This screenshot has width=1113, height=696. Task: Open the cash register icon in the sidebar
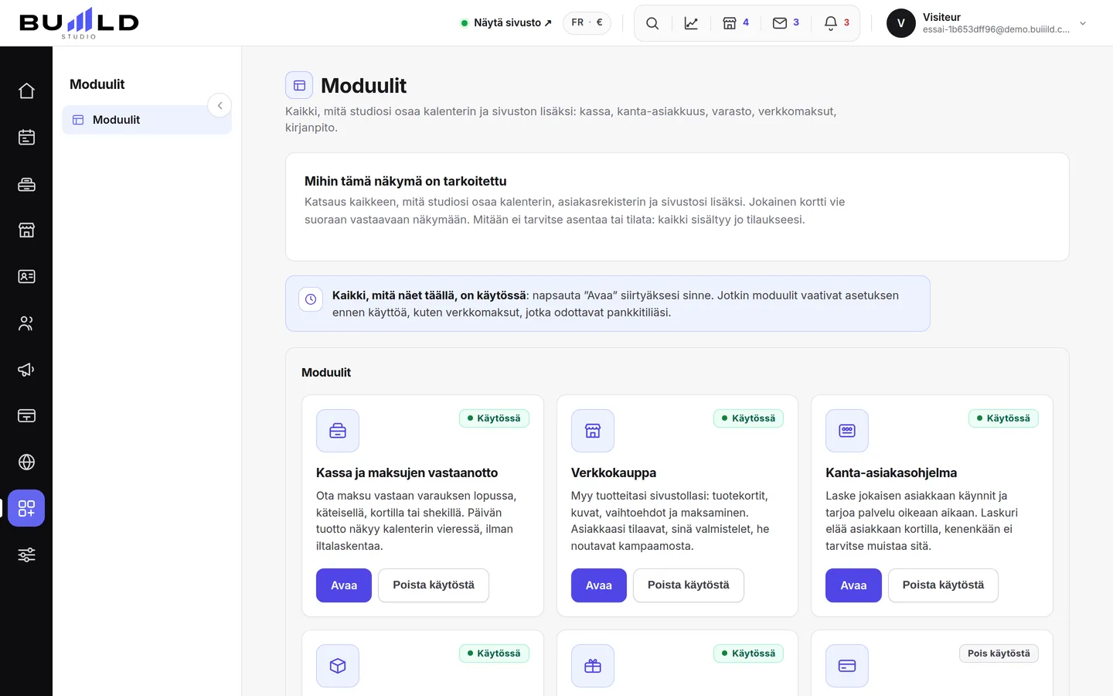point(26,184)
